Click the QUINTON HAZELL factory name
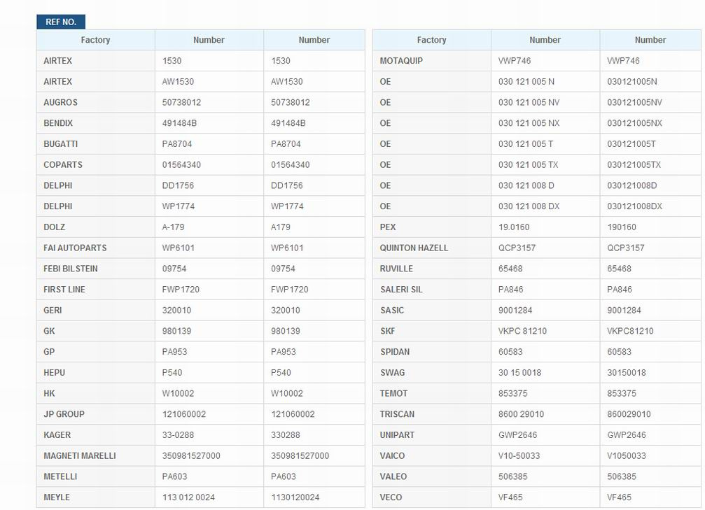Screen dimensions: 705x510 pyautogui.click(x=414, y=248)
